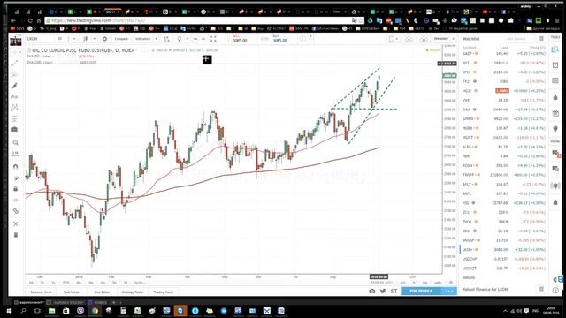Click the Twitter share icon
The image size is (566, 318).
tap(383, 291)
